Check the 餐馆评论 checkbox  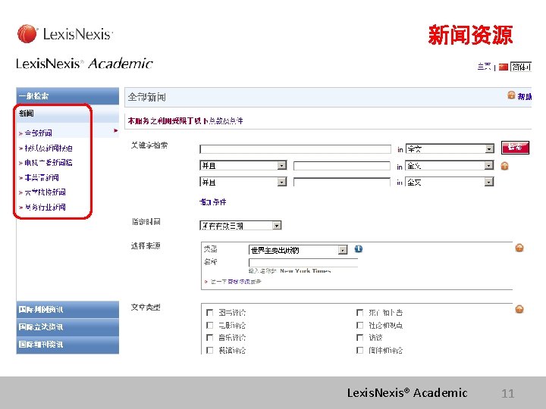point(209,350)
